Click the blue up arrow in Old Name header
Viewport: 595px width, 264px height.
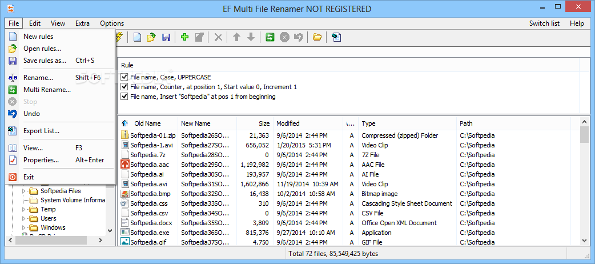click(x=125, y=123)
